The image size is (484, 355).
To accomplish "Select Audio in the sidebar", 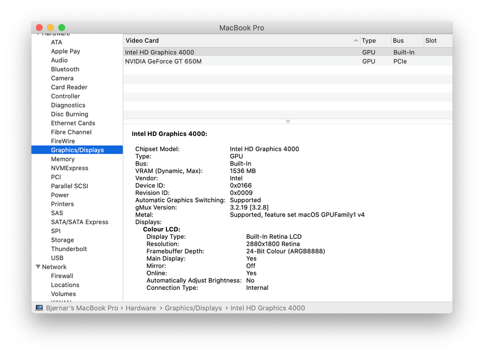I will pos(59,60).
